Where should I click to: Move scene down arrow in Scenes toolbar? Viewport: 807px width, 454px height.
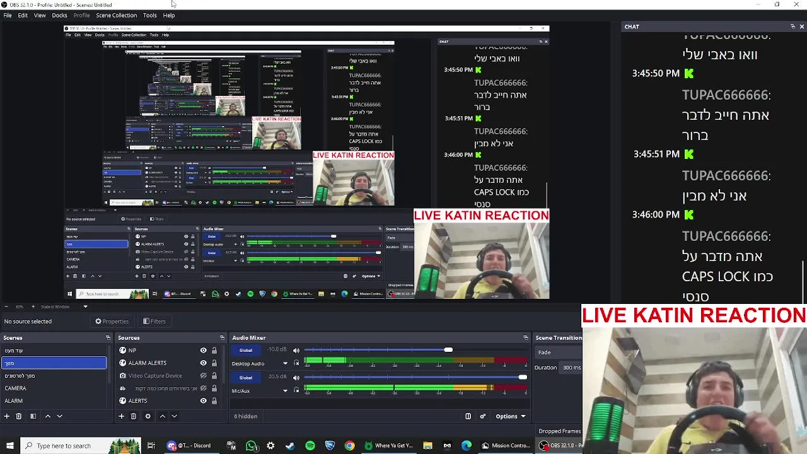(60, 416)
